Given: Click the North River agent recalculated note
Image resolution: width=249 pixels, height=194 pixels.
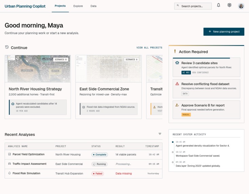Looking at the screenshot, I should click(38, 107).
